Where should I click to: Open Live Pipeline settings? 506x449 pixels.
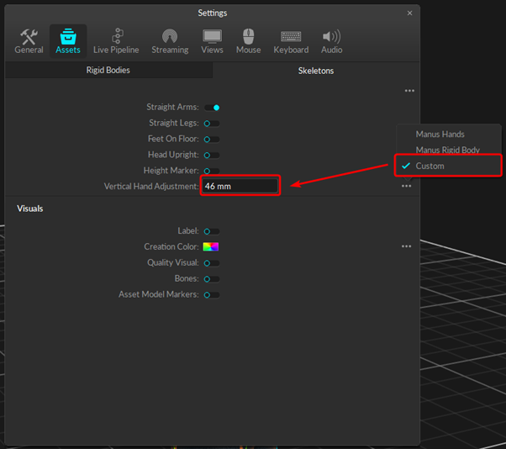point(116,40)
